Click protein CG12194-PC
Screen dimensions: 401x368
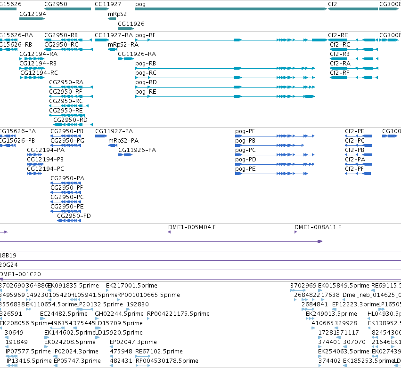[x=34, y=174]
